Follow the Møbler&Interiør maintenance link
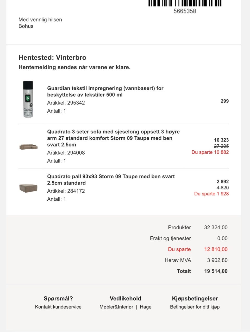Viewport: 250px width, 332px height. tap(116, 307)
